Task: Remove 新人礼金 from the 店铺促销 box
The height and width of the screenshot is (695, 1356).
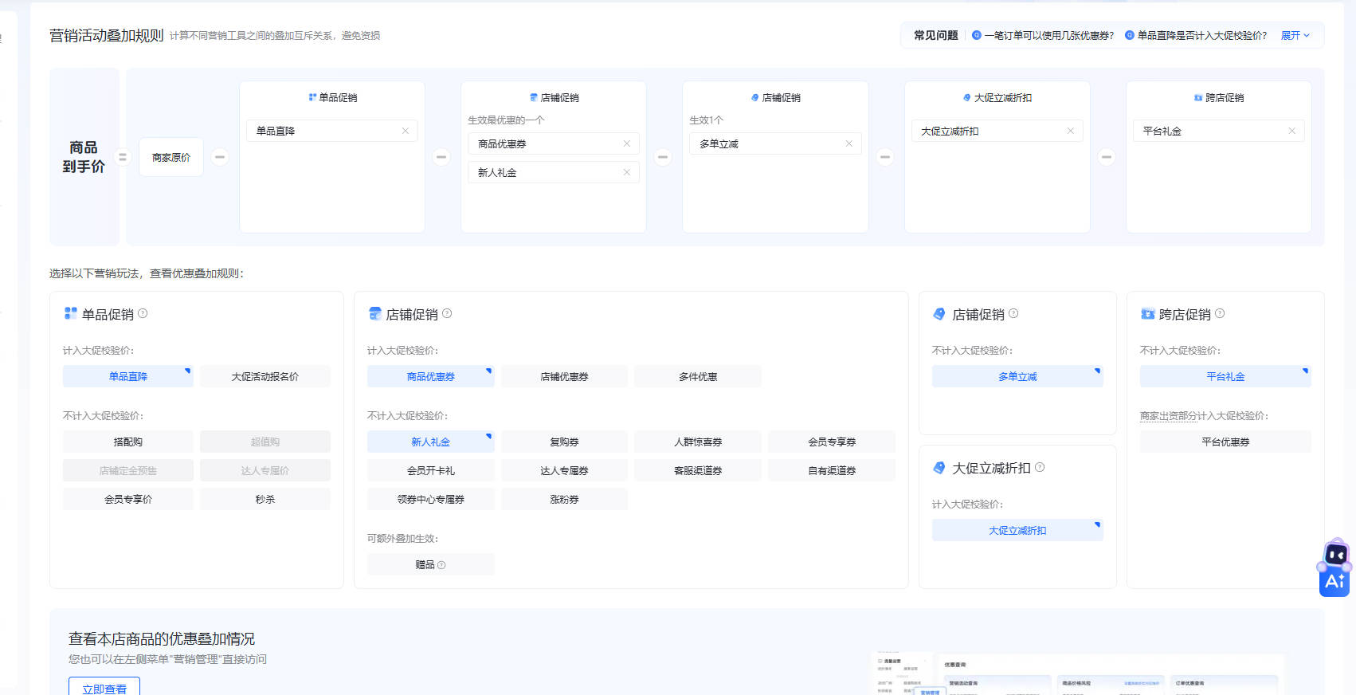Action: tap(626, 172)
